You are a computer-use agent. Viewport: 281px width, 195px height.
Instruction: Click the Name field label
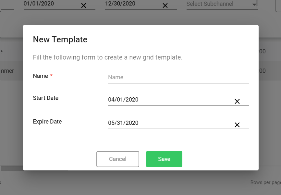click(x=41, y=76)
